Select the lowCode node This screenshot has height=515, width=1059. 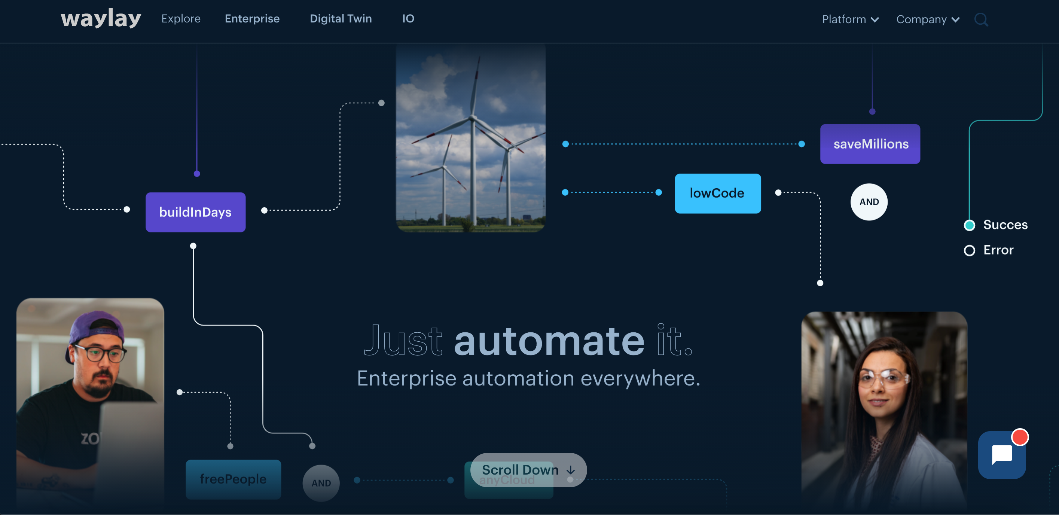[717, 193]
